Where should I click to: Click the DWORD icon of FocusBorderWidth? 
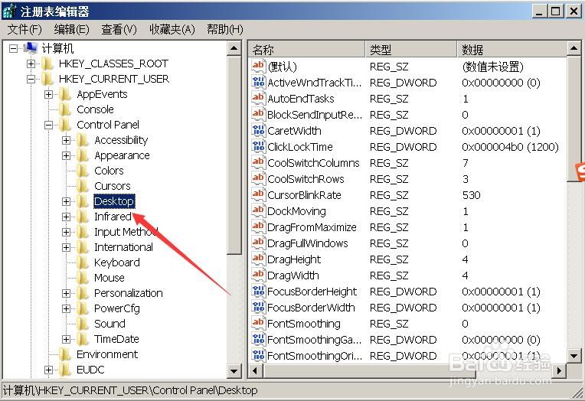tap(258, 308)
